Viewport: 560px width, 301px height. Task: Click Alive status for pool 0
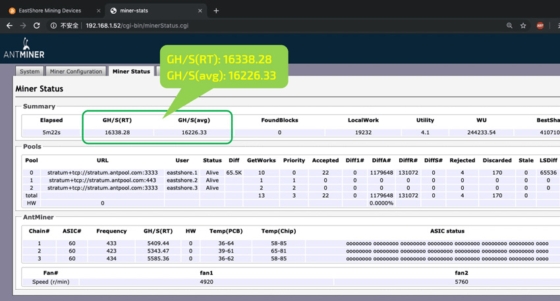pyautogui.click(x=212, y=172)
